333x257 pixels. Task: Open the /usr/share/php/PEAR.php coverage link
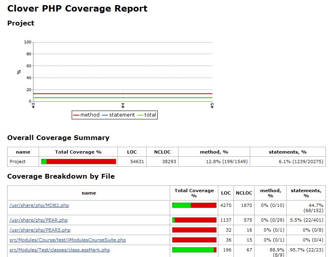pos(38,220)
